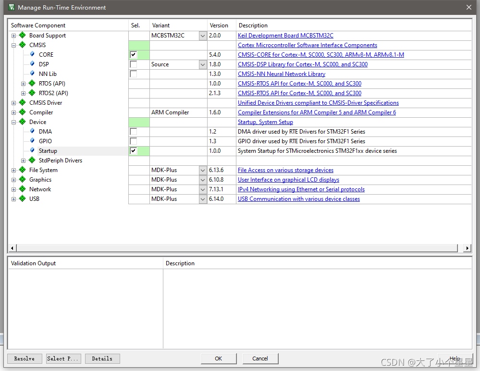Confirm with the OK button

pos(219,359)
